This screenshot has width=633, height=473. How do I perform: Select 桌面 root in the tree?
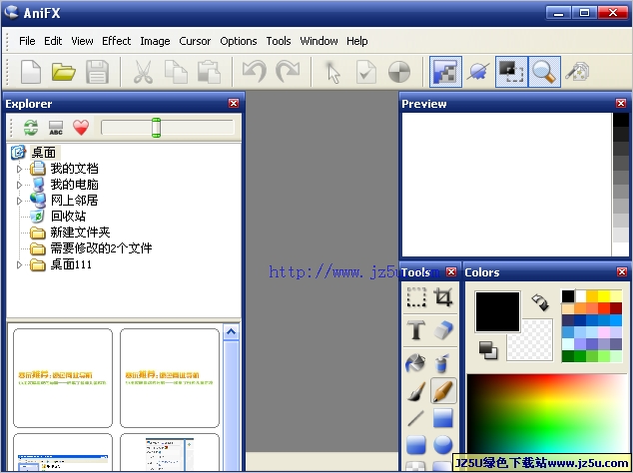(44, 153)
